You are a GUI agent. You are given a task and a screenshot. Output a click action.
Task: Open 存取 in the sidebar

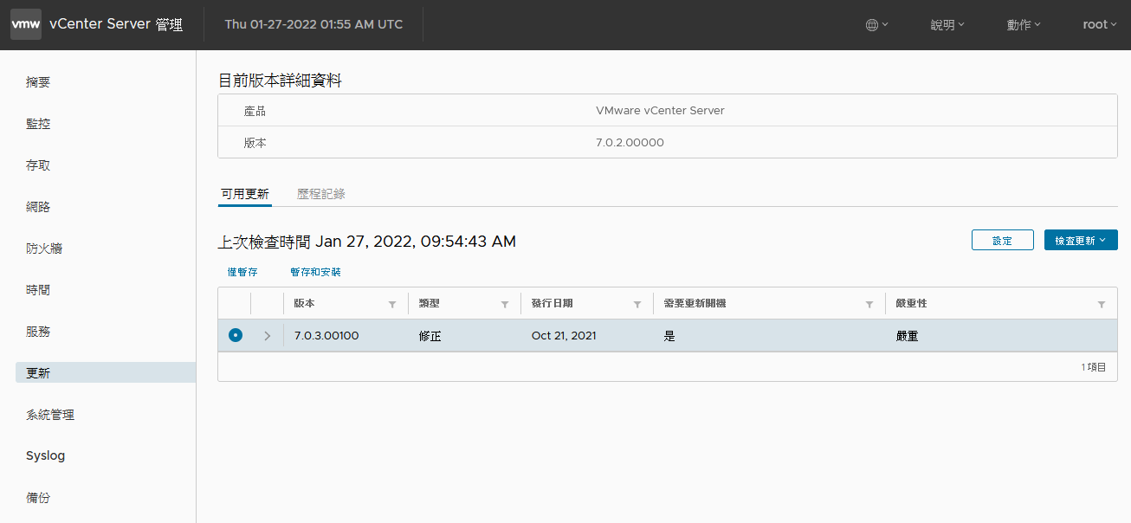[x=38, y=165]
